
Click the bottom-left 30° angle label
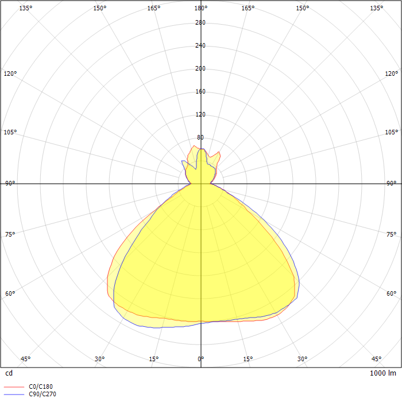(100, 359)
